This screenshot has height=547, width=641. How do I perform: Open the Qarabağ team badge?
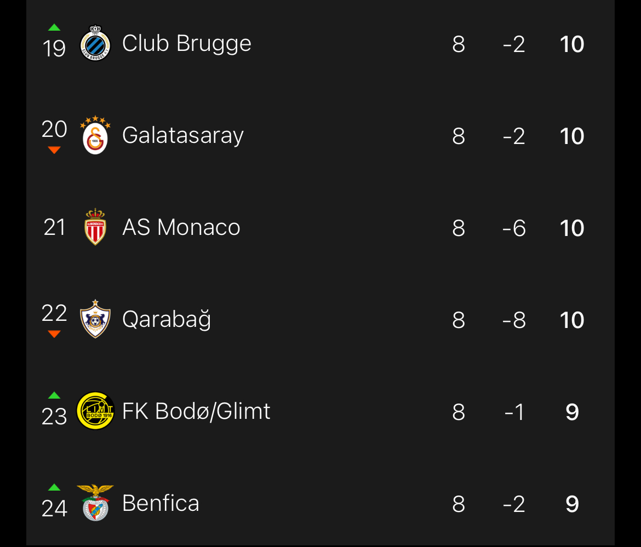coord(95,319)
